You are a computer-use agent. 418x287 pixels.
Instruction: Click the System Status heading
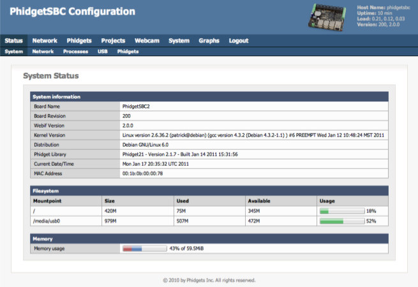point(51,76)
